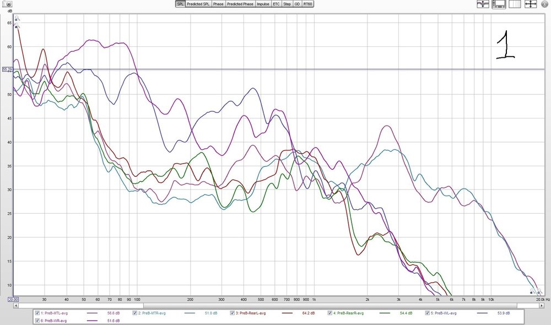Viewport: 551px width, 325px height.
Task: Click the 55.29 level cursor marker
Action: pyautogui.click(x=7, y=69)
